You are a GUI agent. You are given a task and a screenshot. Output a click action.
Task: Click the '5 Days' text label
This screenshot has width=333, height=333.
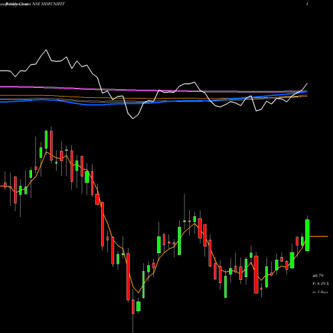click(322, 292)
